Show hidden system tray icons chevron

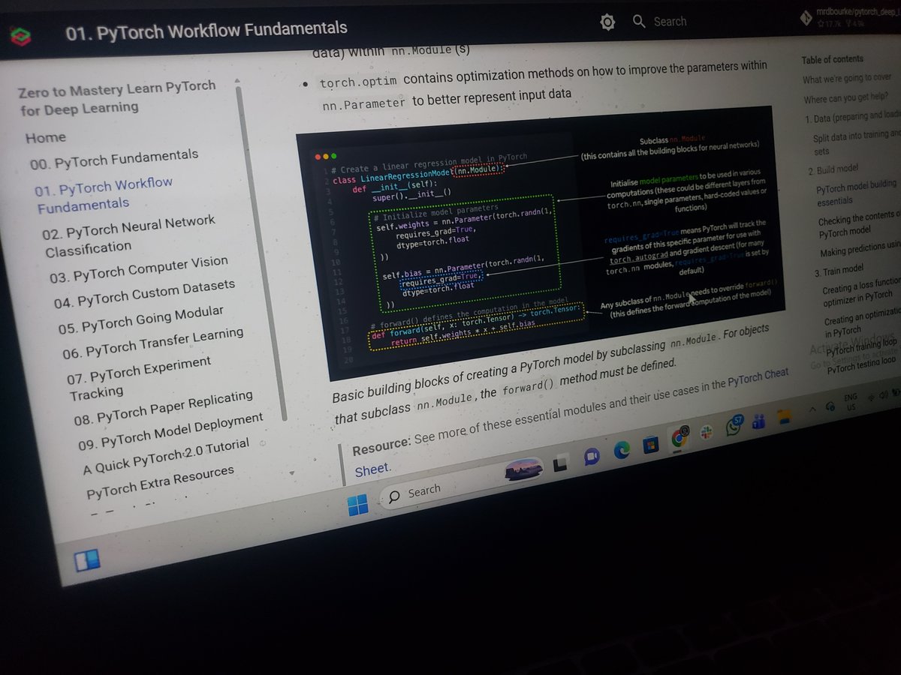pos(812,411)
